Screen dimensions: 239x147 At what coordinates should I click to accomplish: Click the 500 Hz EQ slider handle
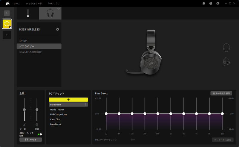[158, 113]
